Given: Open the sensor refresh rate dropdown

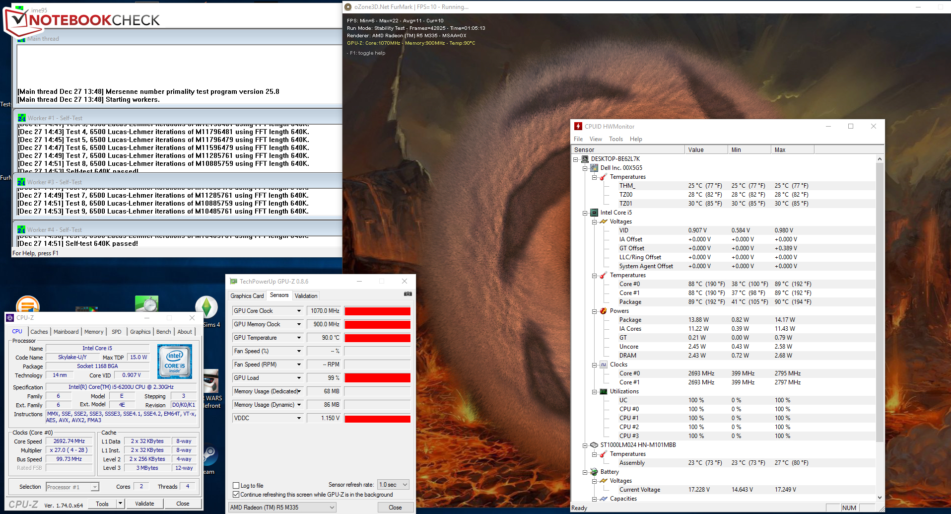Looking at the screenshot, I should 394,485.
